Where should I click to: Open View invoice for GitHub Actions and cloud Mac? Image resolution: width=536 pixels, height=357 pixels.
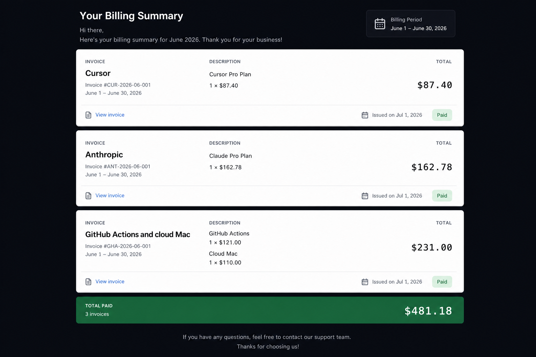[x=110, y=281]
